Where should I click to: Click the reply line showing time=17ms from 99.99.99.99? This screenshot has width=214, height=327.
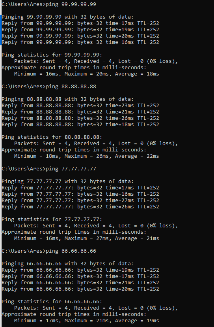(x=80, y=23)
